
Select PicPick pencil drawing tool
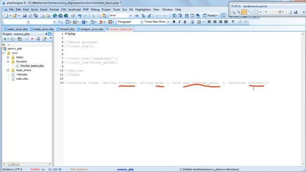coord(244,12)
